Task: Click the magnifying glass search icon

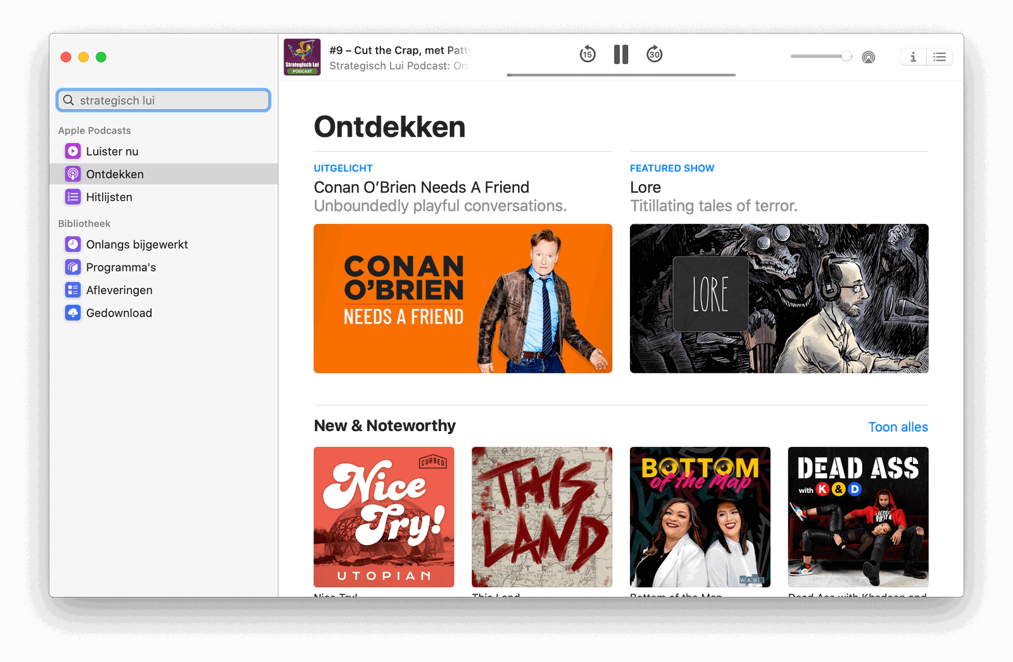Action: point(68,100)
